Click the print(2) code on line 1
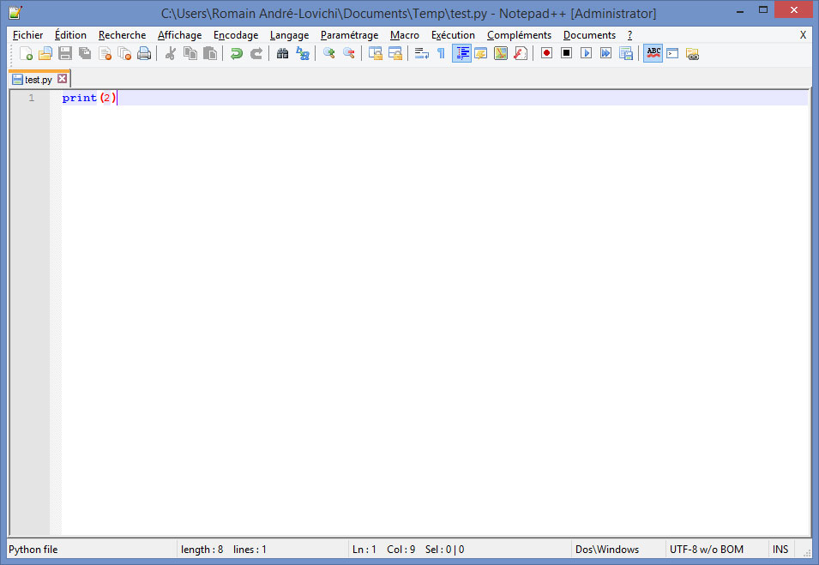This screenshot has width=819, height=565. [89, 98]
